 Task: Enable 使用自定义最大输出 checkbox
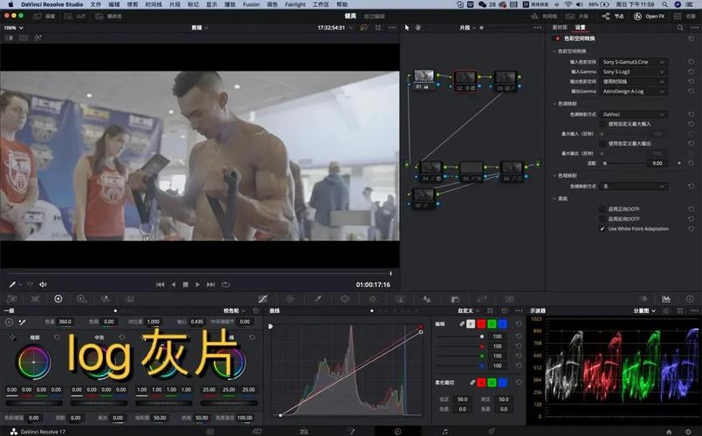(602, 144)
